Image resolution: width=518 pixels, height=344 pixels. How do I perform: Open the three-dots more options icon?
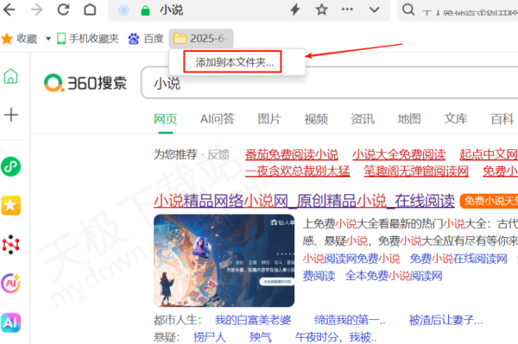point(347,9)
